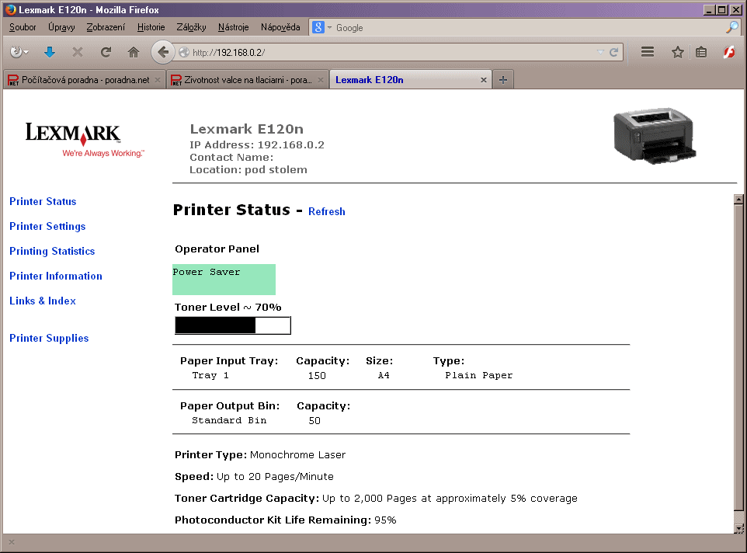This screenshot has height=553, width=747.
Task: Click 'IP Address: 192.168.0.2' text
Action: tap(257, 144)
